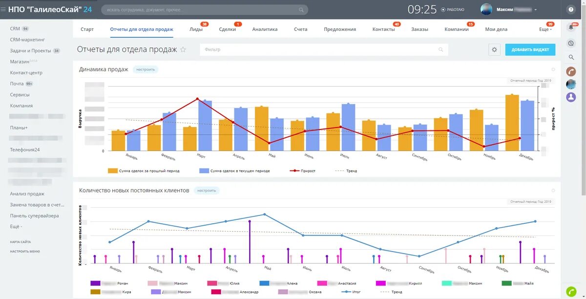Open the Сделки tab
The image size is (586, 299).
point(228,29)
